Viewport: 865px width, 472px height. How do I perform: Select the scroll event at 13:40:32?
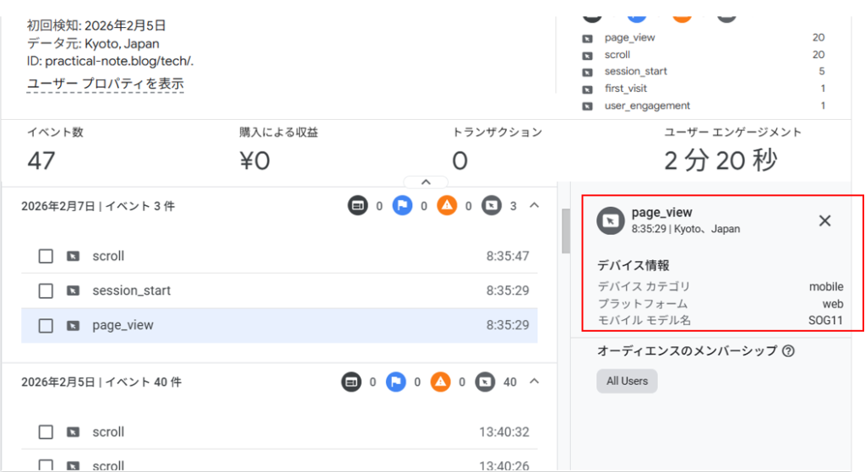pos(279,432)
